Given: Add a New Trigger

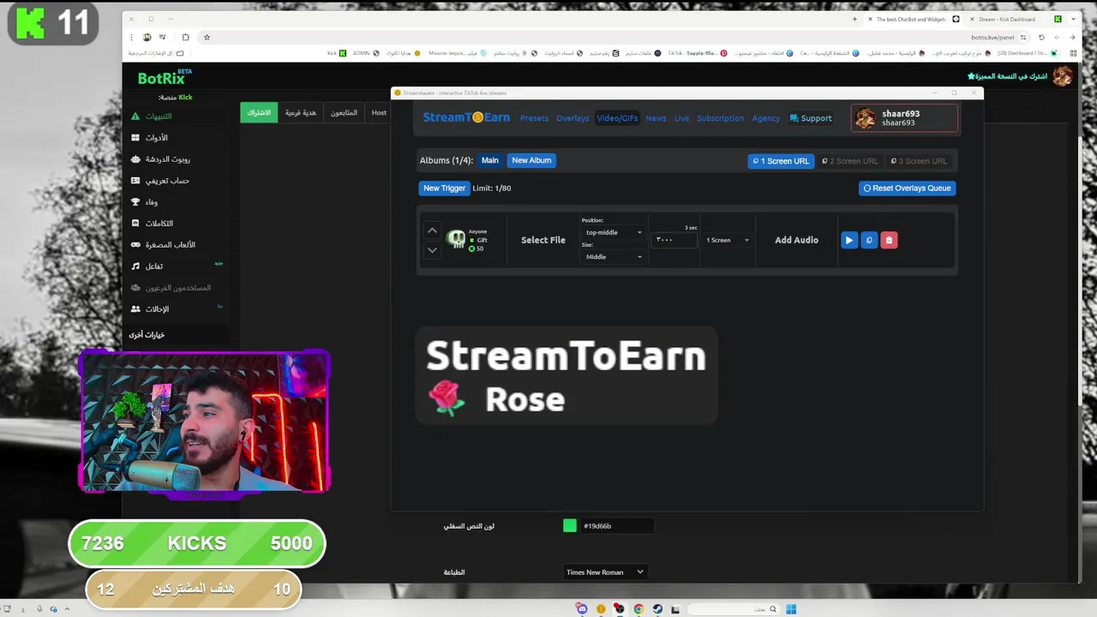Looking at the screenshot, I should click(444, 188).
